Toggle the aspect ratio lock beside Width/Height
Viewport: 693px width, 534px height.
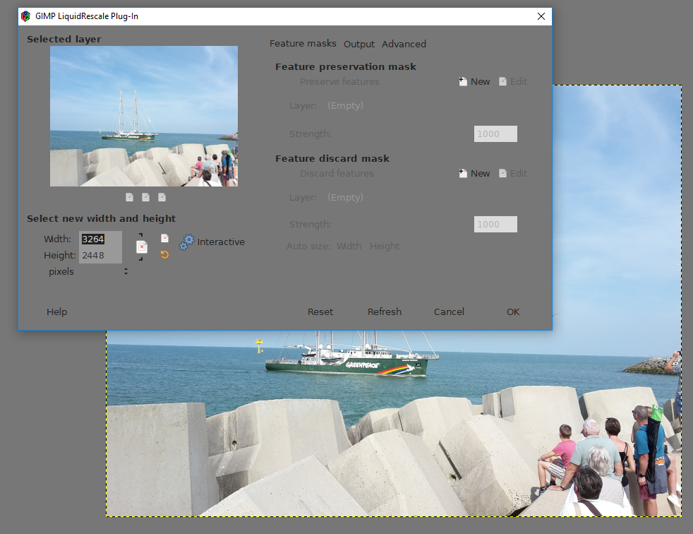click(x=141, y=247)
